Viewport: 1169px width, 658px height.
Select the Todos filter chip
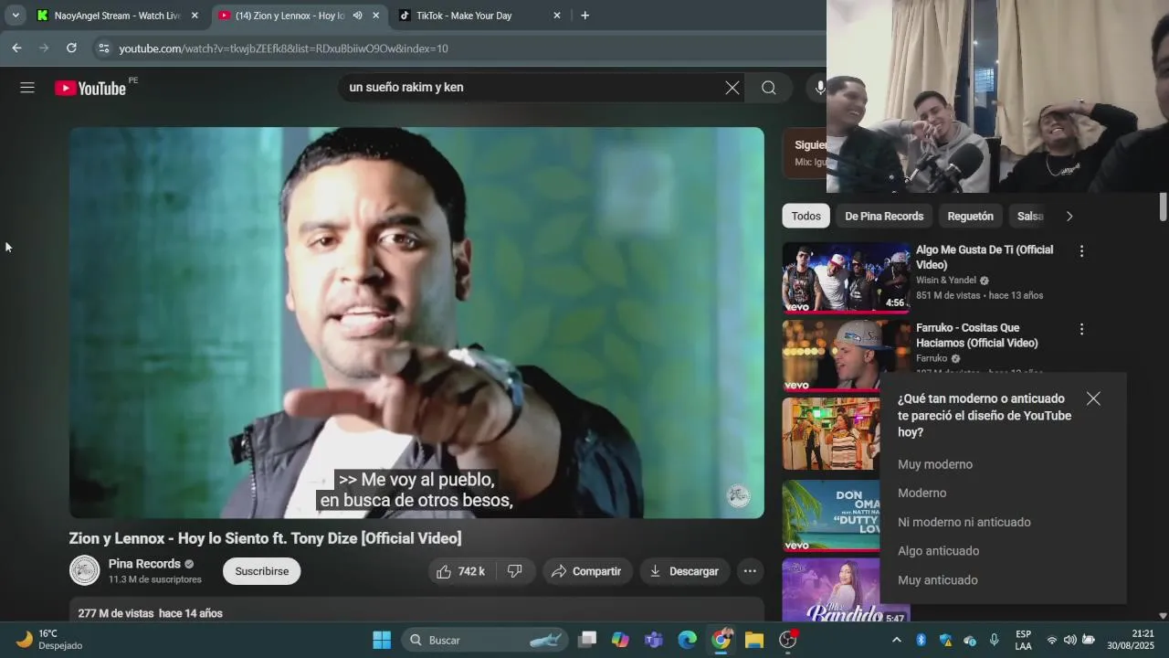(x=806, y=217)
